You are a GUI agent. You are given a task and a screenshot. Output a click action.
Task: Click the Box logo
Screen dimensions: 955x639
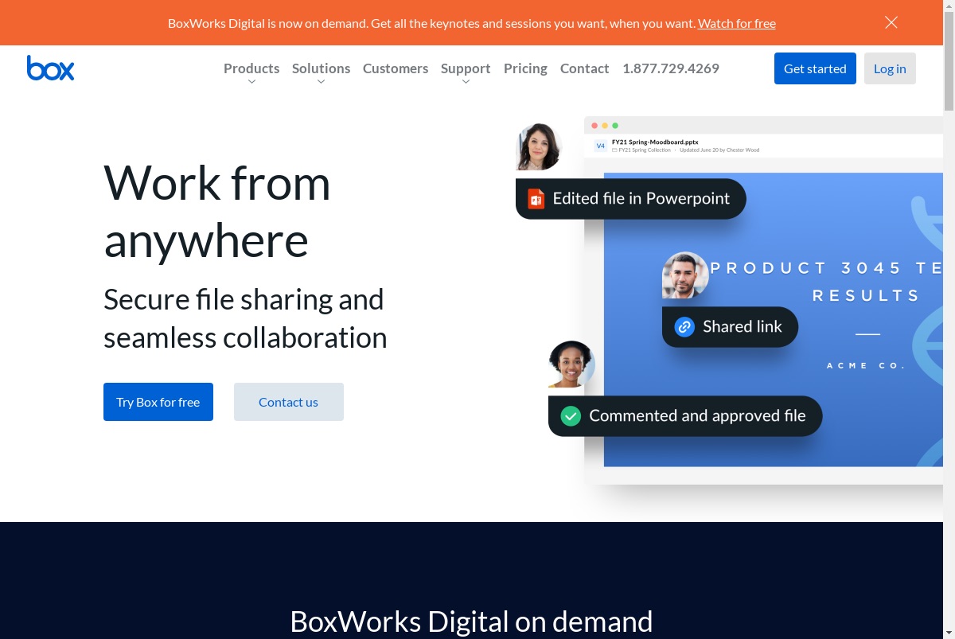pyautogui.click(x=50, y=68)
